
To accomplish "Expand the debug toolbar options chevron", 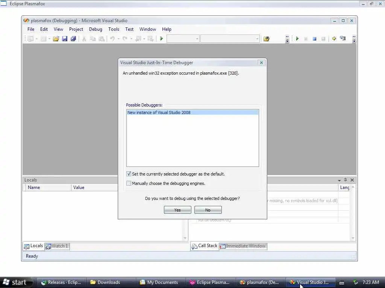I will [354, 39].
